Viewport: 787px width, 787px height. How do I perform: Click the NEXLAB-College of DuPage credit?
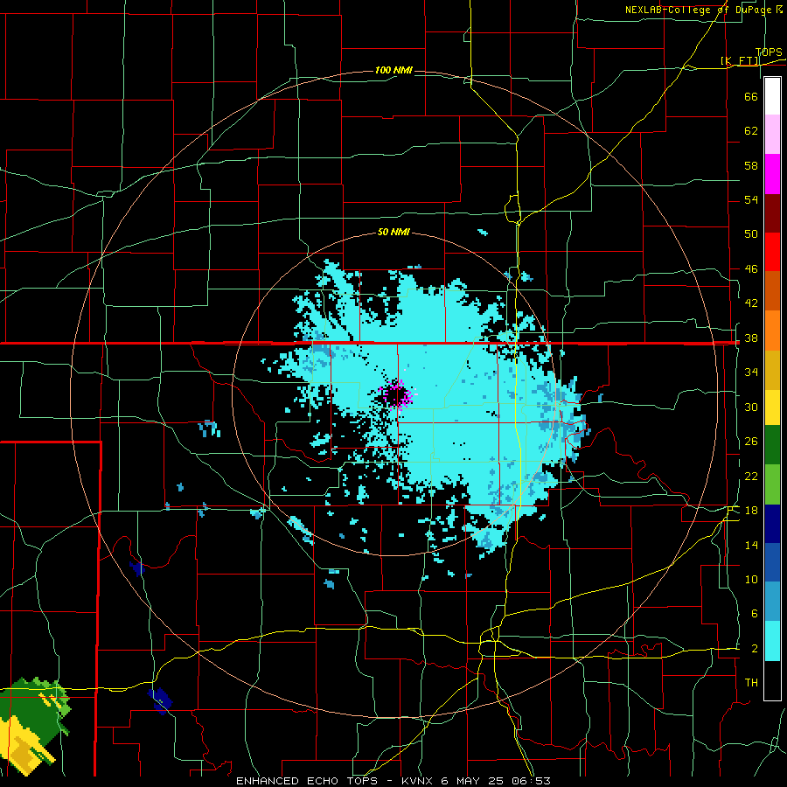[704, 10]
